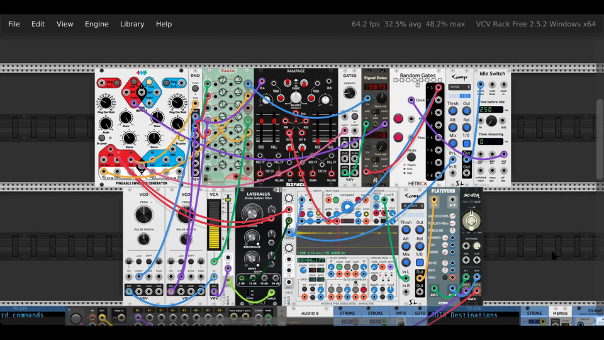Click the Resonance knob on Lateralus
Image resolution: width=604 pixels, height=340 pixels.
coord(252,237)
